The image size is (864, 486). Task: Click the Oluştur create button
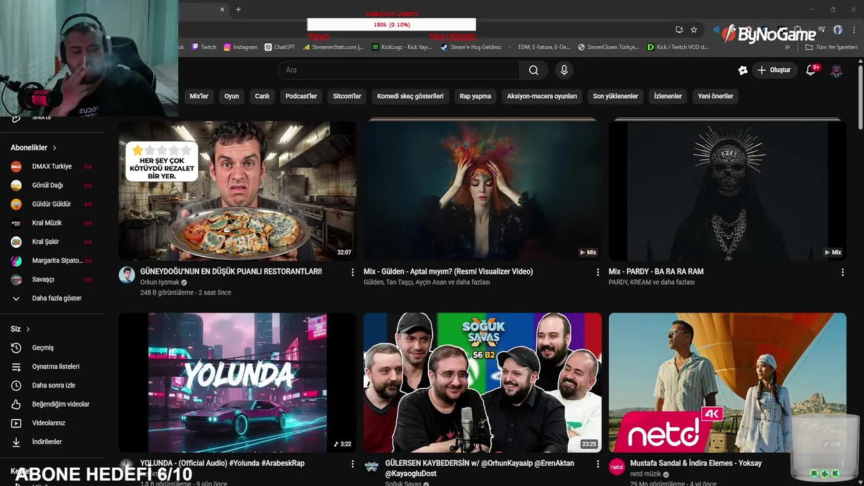(x=774, y=70)
